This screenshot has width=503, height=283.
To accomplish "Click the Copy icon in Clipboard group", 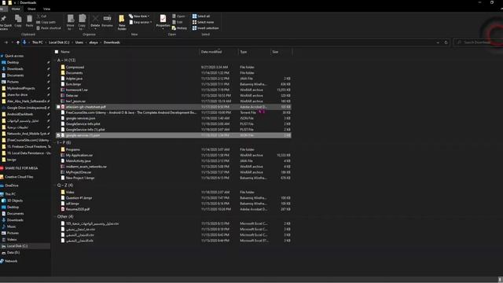I will tap(18, 19).
